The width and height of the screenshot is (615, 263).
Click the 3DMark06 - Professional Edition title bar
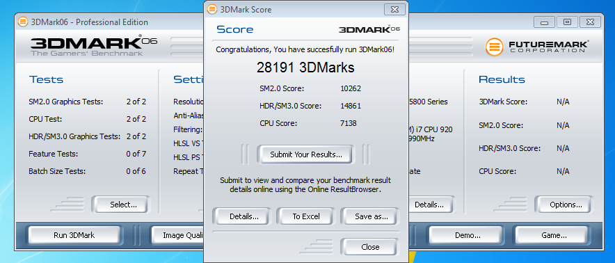(110, 22)
